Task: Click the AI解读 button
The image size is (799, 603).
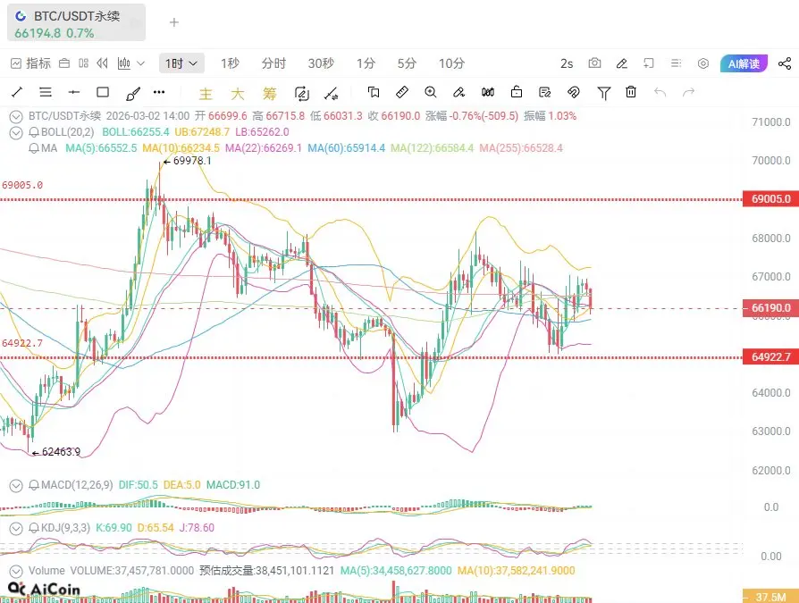Action: 744,63
